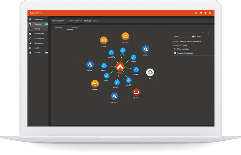Collapse the options panel chevron
This screenshot has width=241, height=155.
pos(209,33)
